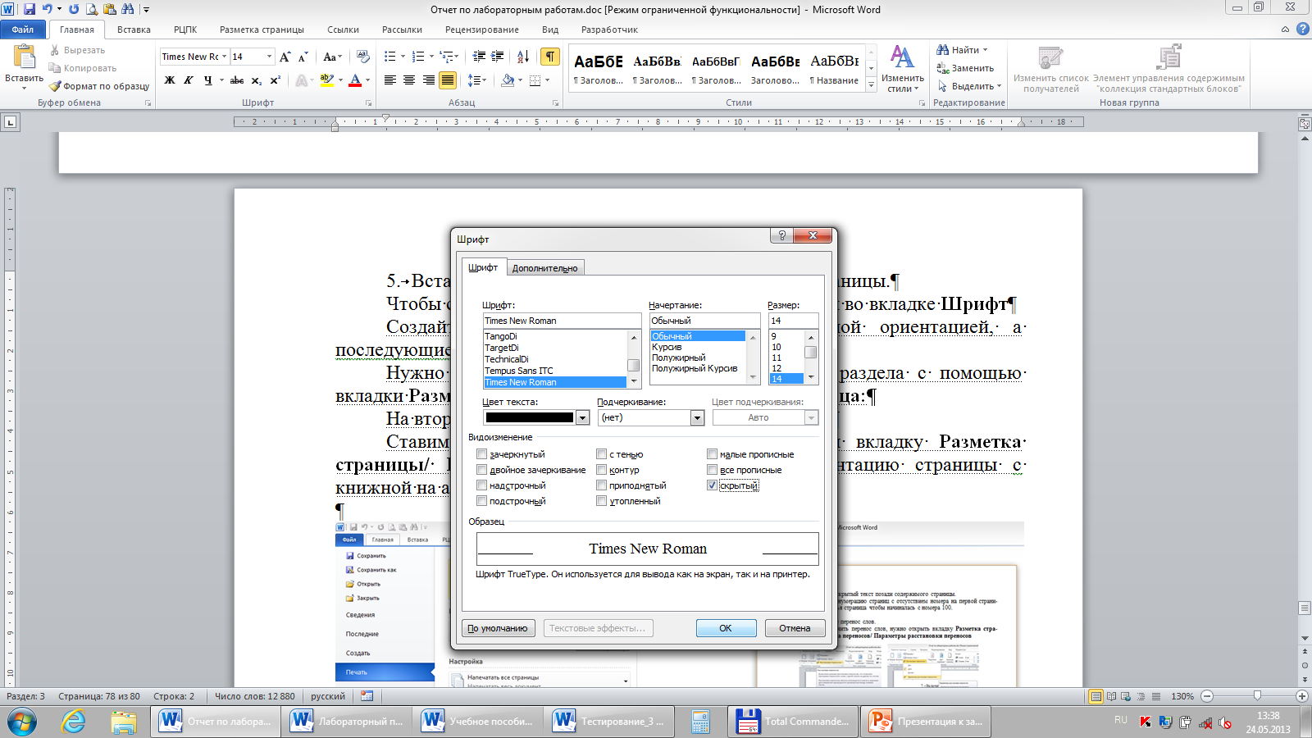Switch to Дополнительно tab in Font dialog
Viewport: 1312px width, 738px height.
click(544, 268)
